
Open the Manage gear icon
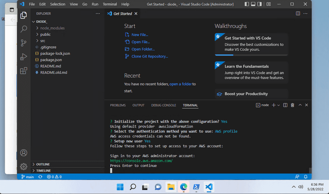[23, 166]
